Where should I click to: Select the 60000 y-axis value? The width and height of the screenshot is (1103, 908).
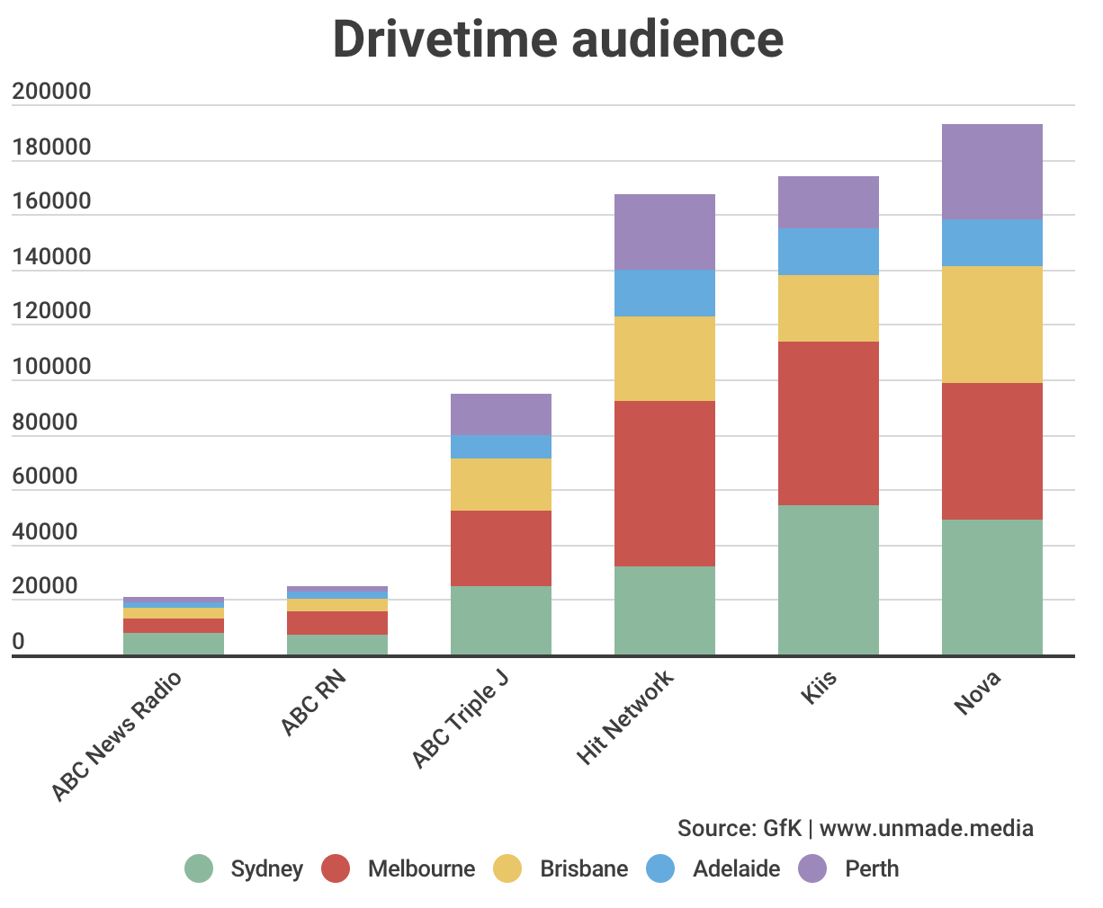point(46,476)
